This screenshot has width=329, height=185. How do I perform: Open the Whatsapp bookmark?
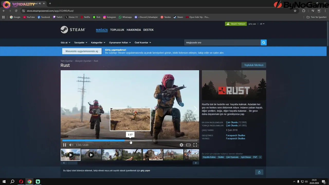click(125, 17)
